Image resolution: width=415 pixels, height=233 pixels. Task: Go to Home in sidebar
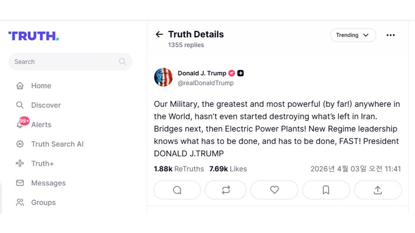(x=41, y=86)
